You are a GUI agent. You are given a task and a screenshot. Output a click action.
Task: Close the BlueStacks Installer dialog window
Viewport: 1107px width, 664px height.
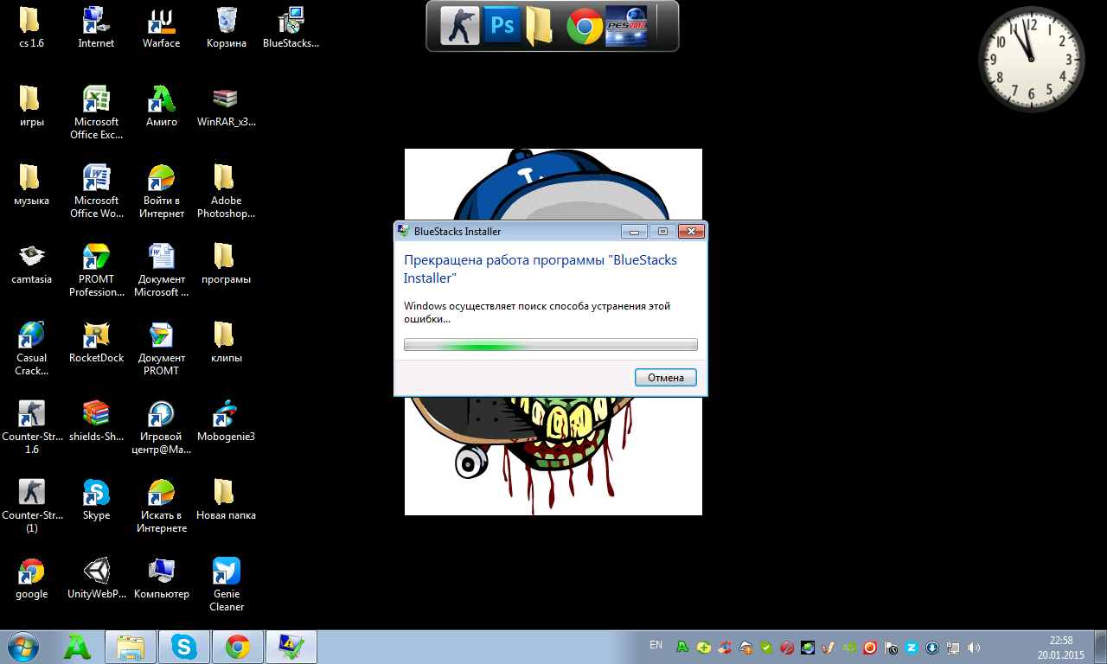[x=690, y=232]
